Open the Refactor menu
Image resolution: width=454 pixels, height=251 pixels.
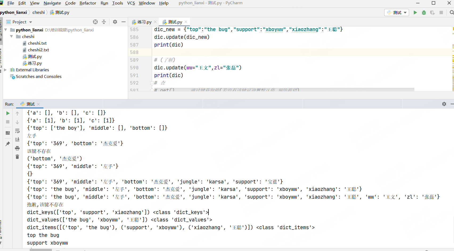[88, 3]
